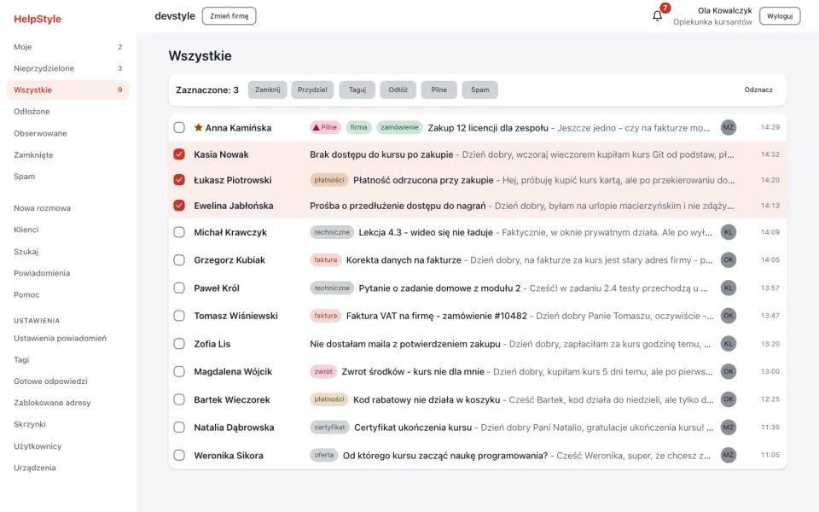Open Szukaj in sidebar
The height and width of the screenshot is (512, 819).
tap(68, 251)
